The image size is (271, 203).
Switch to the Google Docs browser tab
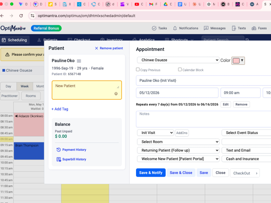(x=182, y=4)
